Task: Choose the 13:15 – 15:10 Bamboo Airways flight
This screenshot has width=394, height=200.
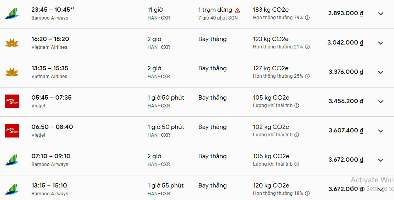Action: coord(49,186)
